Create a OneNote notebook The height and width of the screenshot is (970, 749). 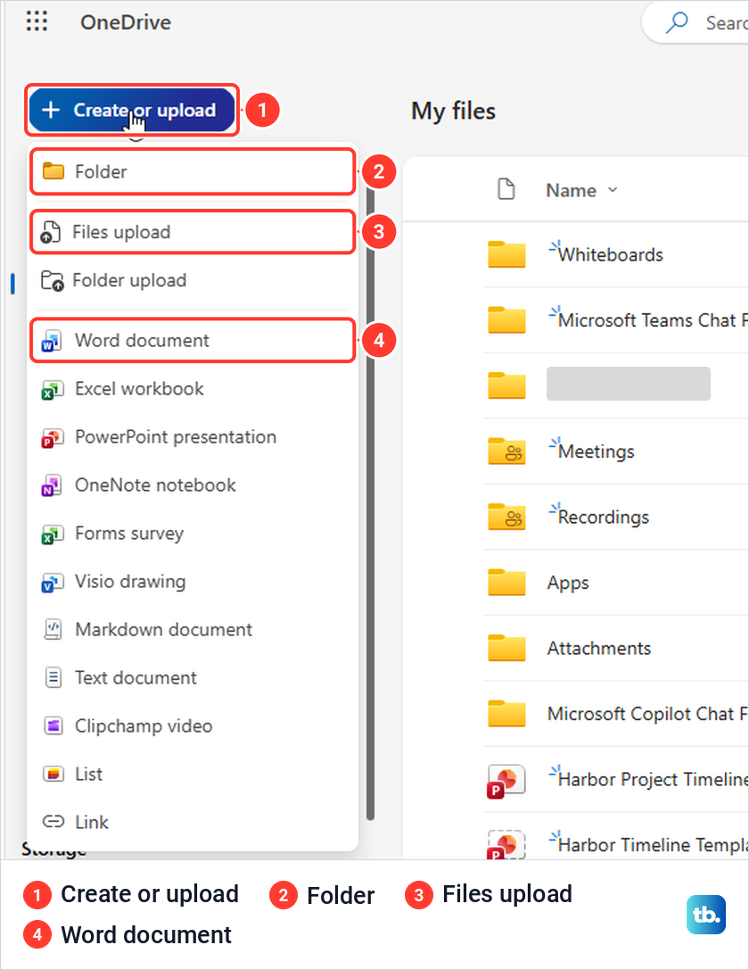point(193,485)
